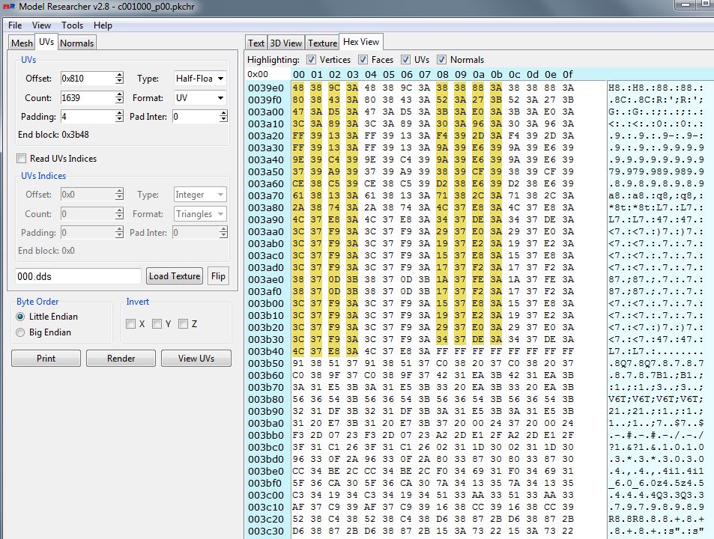This screenshot has height=539, width=714.
Task: Click the UVs Indices Count field
Action: pyautogui.click(x=88, y=214)
